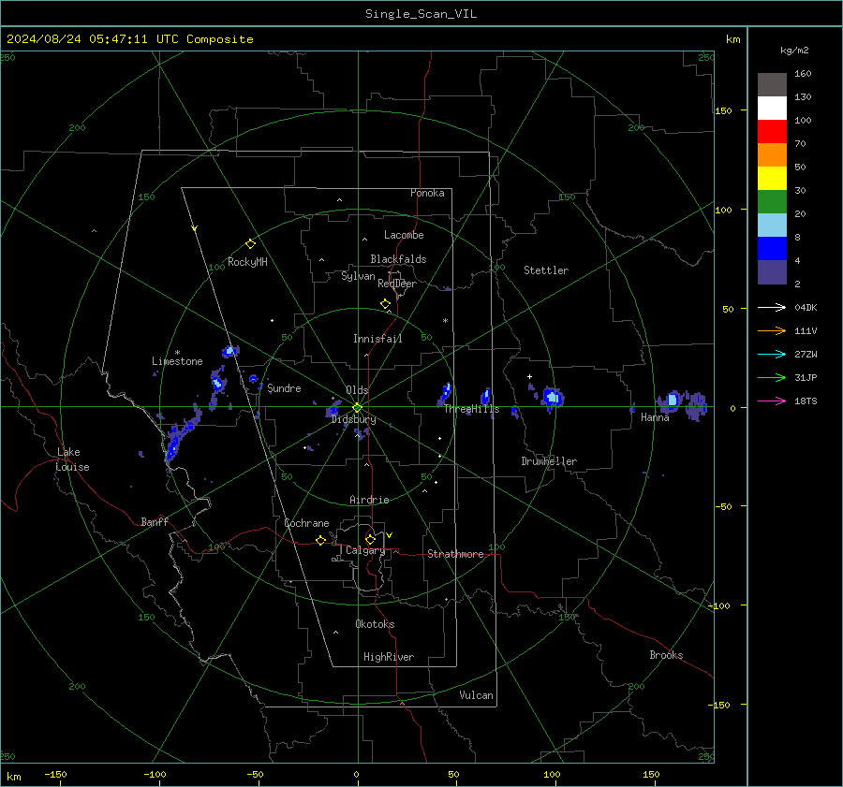Click the 04DK legend label
843x787 pixels.
(806, 307)
